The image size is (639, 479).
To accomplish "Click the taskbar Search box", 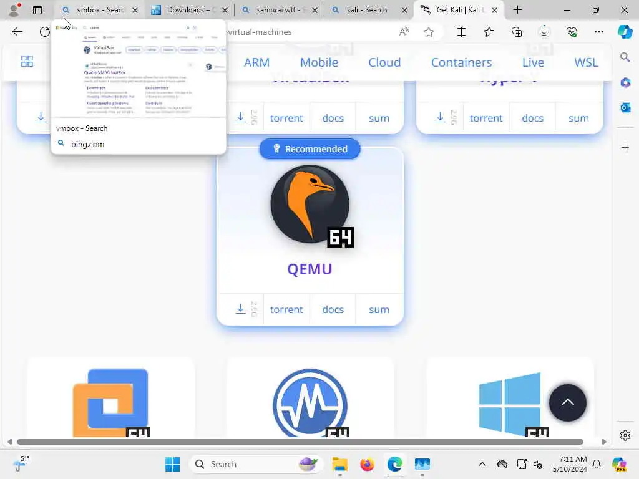I will tap(256, 464).
